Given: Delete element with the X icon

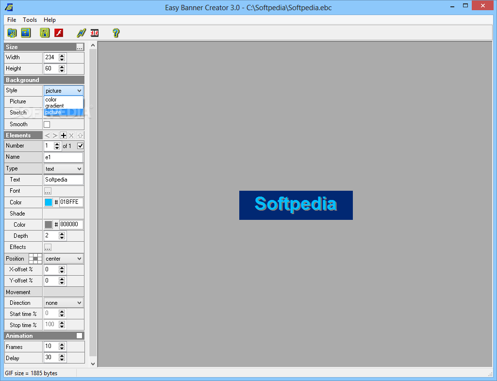Looking at the screenshot, I should [x=72, y=135].
